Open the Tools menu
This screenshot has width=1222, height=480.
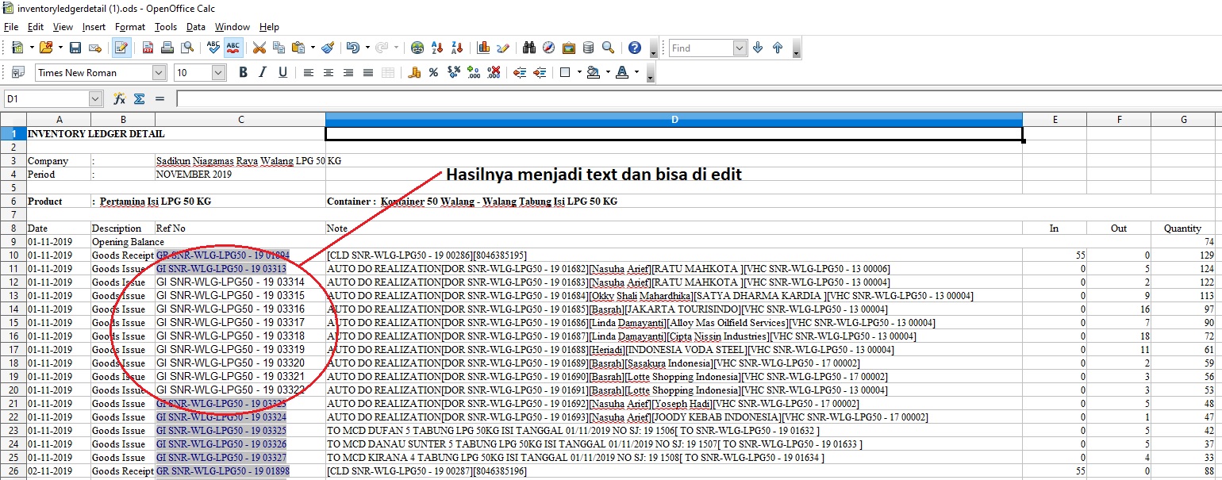[166, 27]
